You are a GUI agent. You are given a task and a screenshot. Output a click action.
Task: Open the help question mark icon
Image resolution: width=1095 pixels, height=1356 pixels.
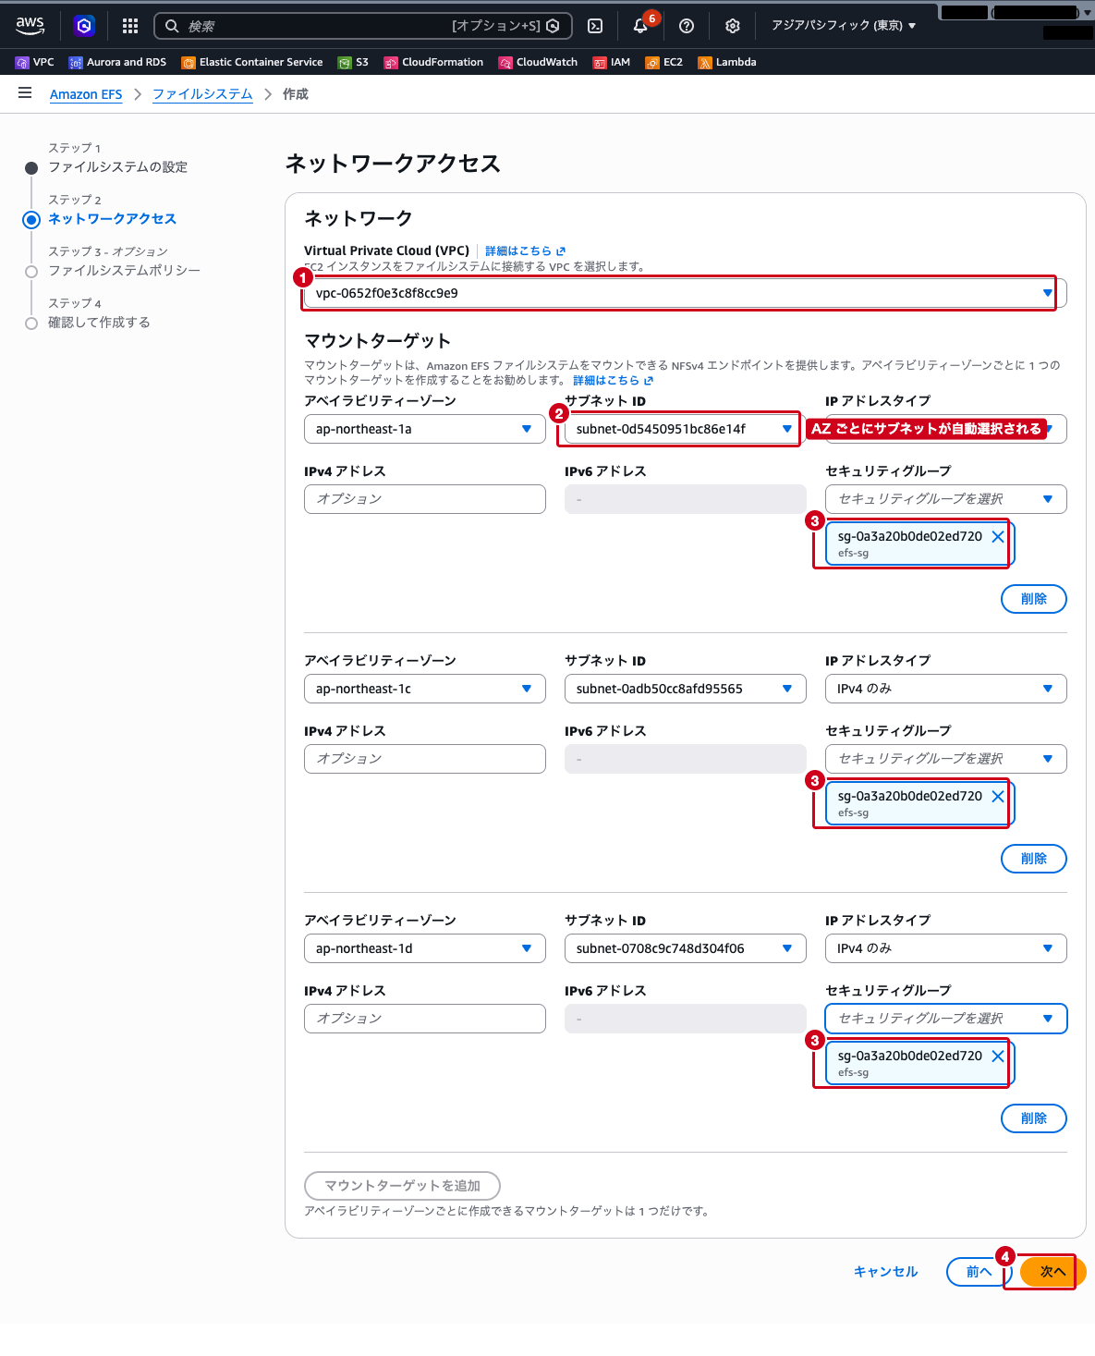coord(687,26)
